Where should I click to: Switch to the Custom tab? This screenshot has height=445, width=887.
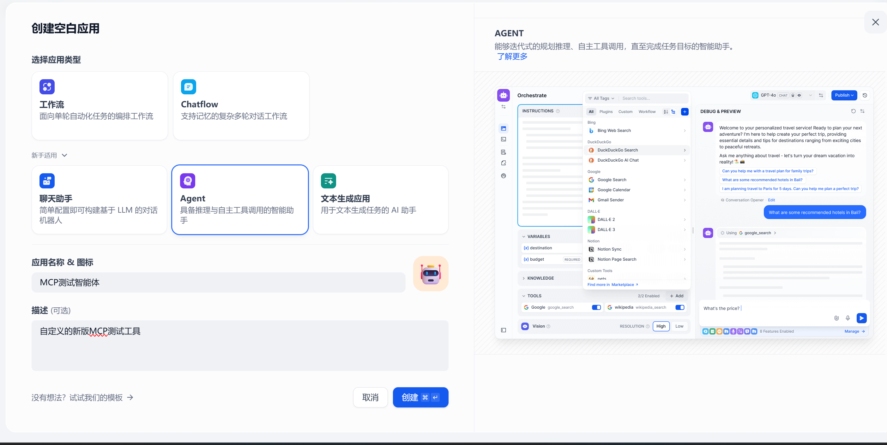[625, 112]
